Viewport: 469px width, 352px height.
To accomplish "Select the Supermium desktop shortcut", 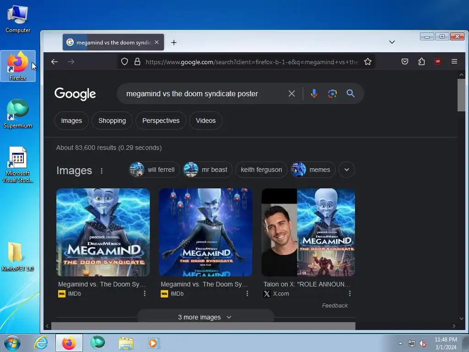I will point(18,114).
